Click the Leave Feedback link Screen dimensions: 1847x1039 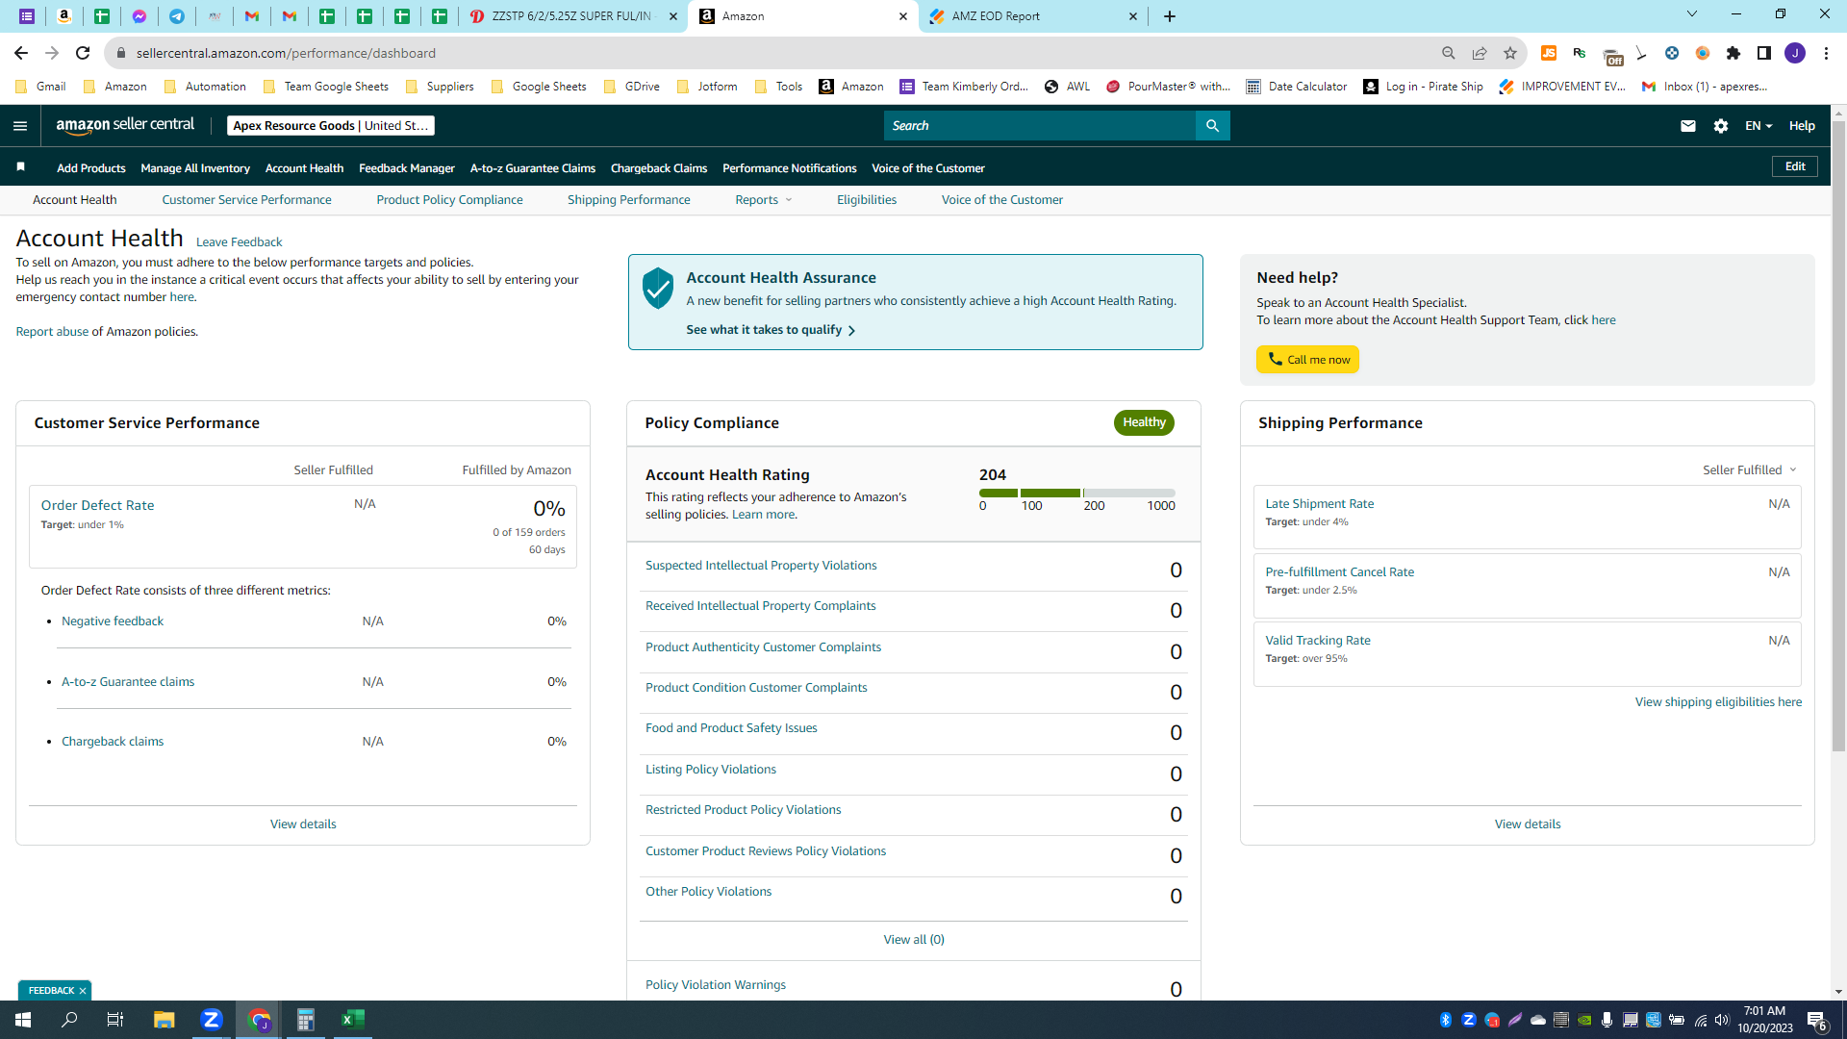[239, 242]
